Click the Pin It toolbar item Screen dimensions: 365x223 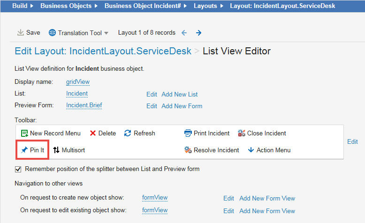(32, 150)
